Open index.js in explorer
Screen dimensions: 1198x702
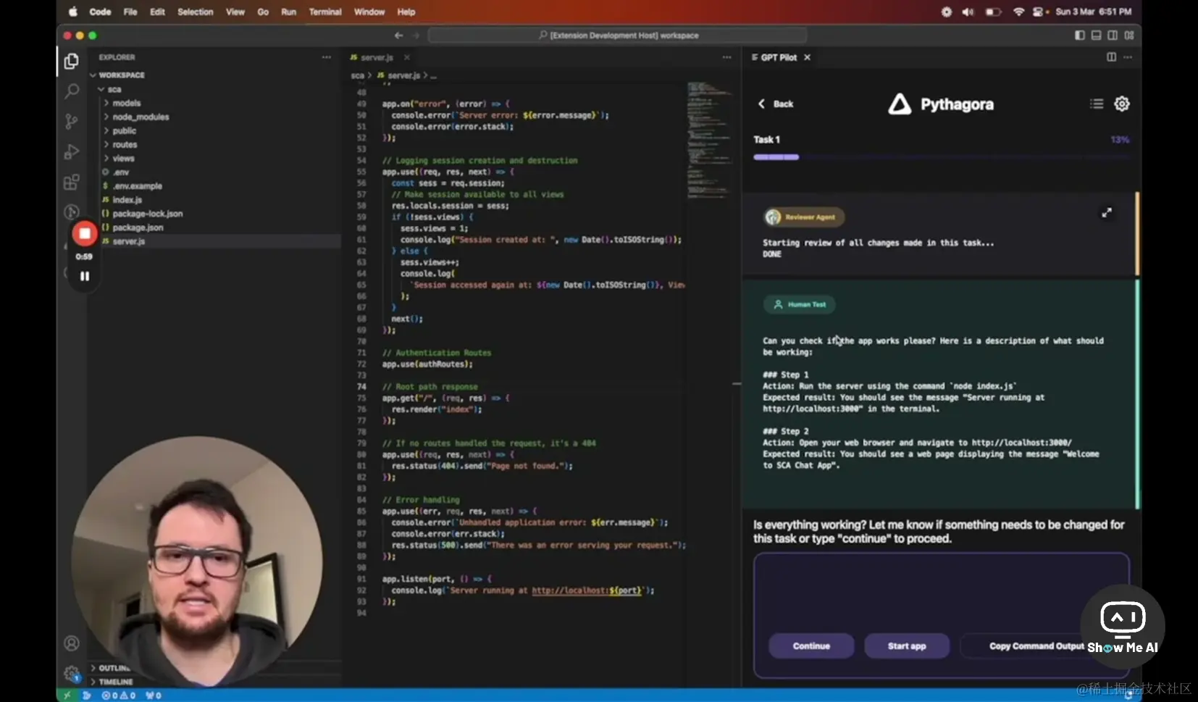[127, 200]
